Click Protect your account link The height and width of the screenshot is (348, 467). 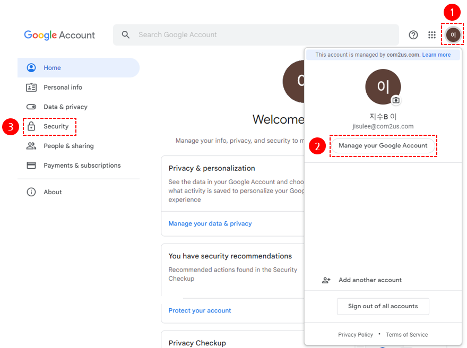200,310
